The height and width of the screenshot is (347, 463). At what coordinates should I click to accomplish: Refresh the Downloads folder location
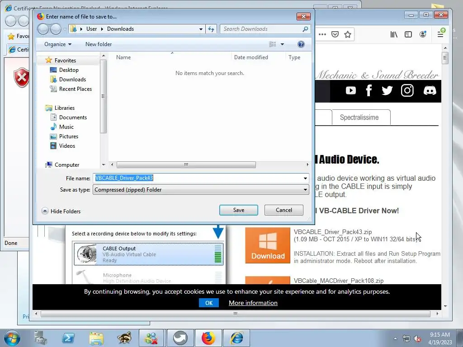coord(211,29)
